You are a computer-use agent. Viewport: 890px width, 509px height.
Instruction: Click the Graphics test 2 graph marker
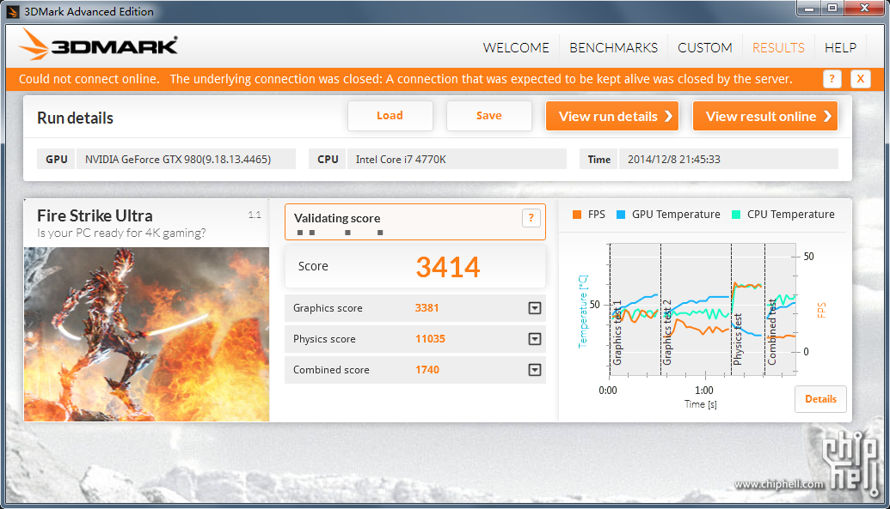(667, 332)
